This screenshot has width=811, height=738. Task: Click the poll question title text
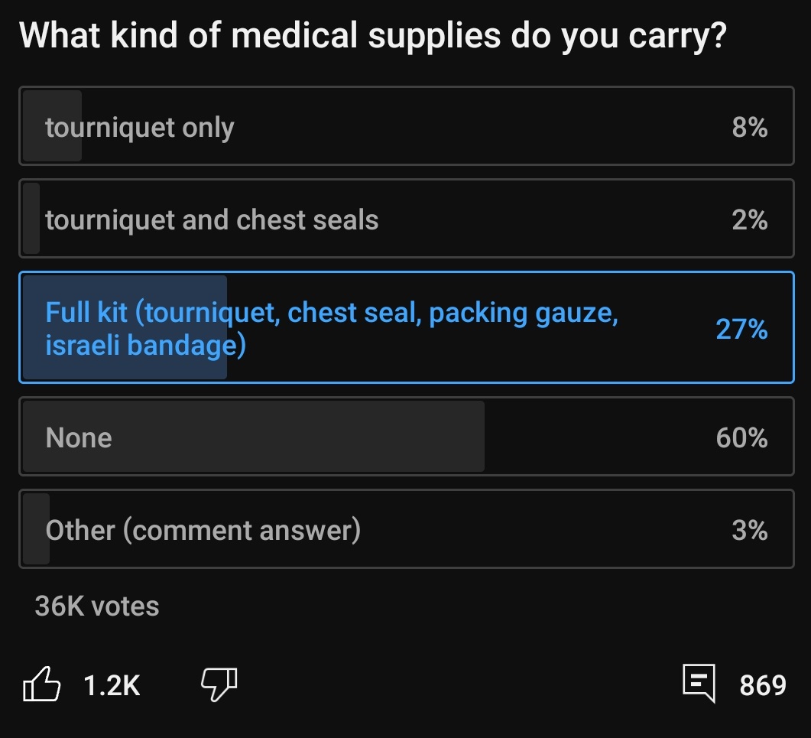(x=372, y=36)
